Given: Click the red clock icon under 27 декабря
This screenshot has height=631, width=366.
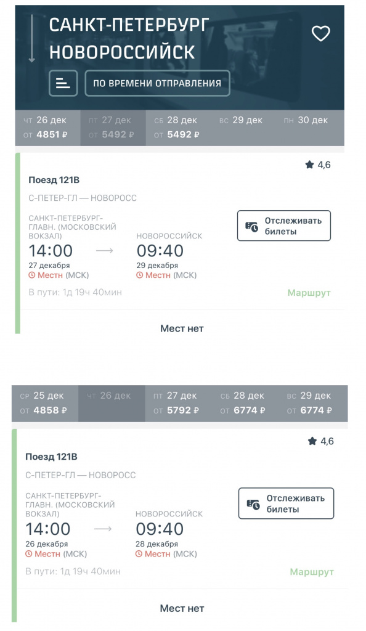Looking at the screenshot, I should (x=32, y=275).
